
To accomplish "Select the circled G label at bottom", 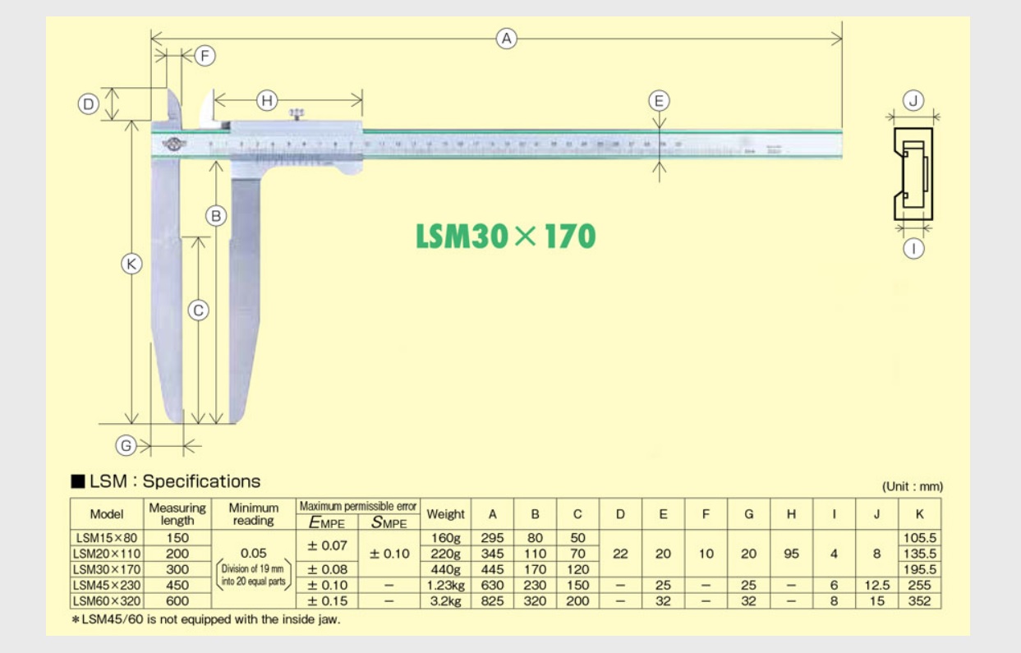I will click(x=126, y=446).
